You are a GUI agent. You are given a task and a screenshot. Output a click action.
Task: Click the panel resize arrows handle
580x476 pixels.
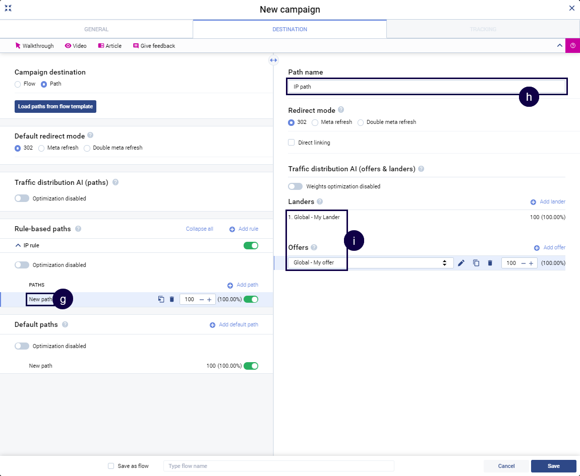pos(273,60)
